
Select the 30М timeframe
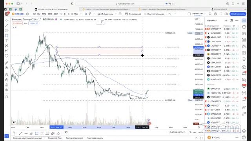[x=50, y=14]
